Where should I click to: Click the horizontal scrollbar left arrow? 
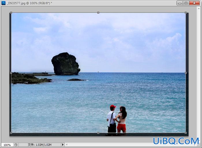[67, 145]
